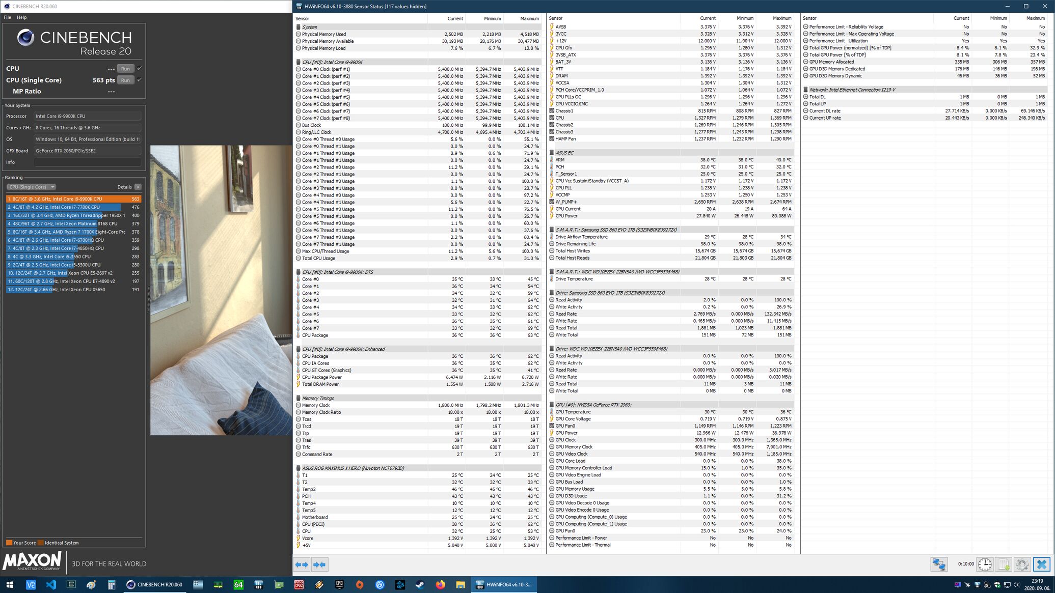1055x593 pixels.
Task: Select the GPU Temperature sensor row
Action: (671, 412)
